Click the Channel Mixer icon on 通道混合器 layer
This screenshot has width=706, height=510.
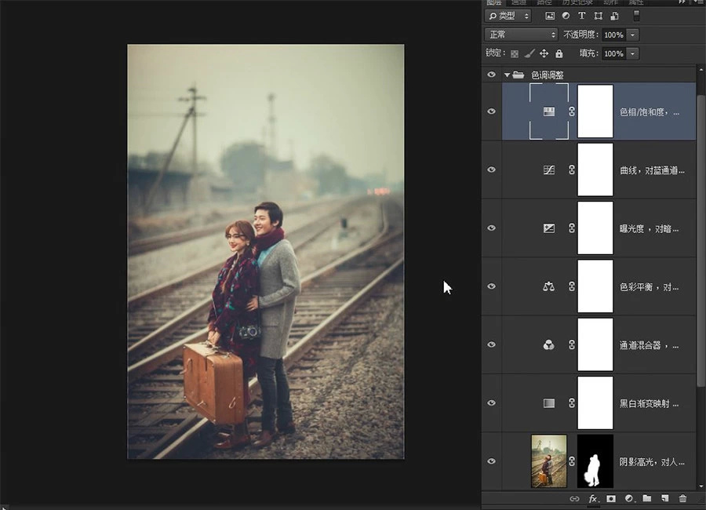click(x=549, y=344)
